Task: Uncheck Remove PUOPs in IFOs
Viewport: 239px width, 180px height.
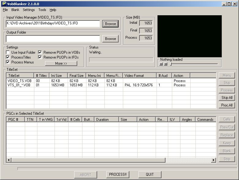Action: point(40,57)
